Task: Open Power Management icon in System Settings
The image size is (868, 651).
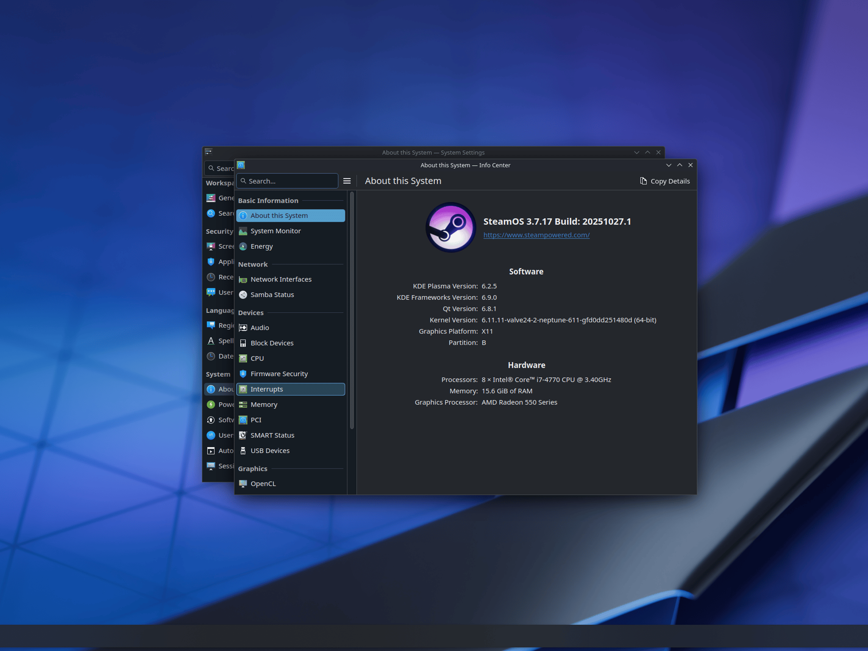Action: coord(211,405)
